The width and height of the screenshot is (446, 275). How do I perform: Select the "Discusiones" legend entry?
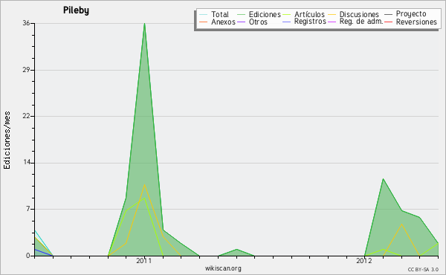359,14
